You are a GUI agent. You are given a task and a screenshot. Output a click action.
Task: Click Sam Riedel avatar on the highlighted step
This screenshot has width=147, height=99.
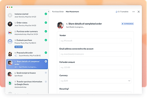[x=10, y=63]
